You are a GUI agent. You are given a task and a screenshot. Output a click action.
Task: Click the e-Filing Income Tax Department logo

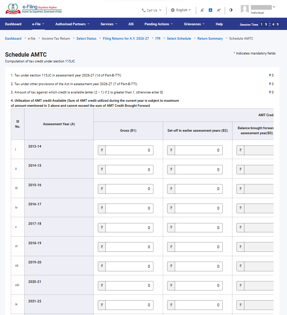(x=34, y=9)
